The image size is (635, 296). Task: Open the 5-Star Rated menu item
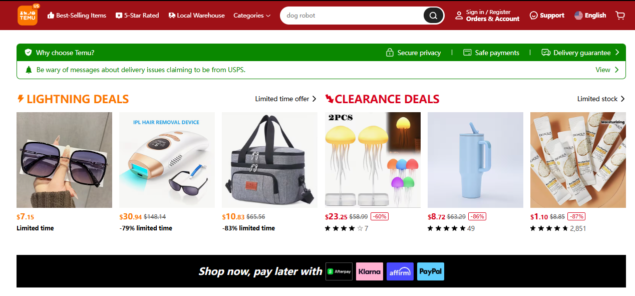[137, 16]
